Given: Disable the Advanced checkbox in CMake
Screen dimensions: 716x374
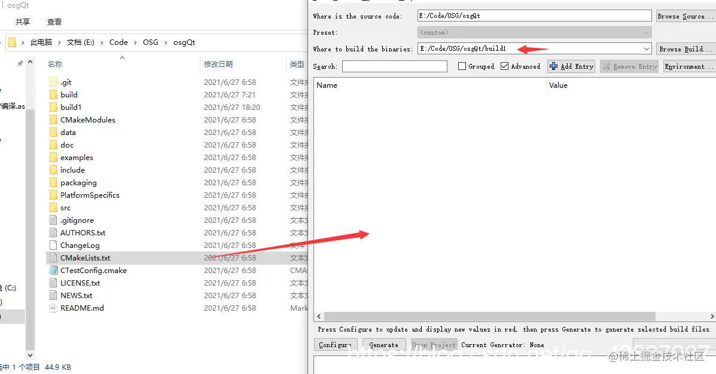Looking at the screenshot, I should pyautogui.click(x=505, y=66).
